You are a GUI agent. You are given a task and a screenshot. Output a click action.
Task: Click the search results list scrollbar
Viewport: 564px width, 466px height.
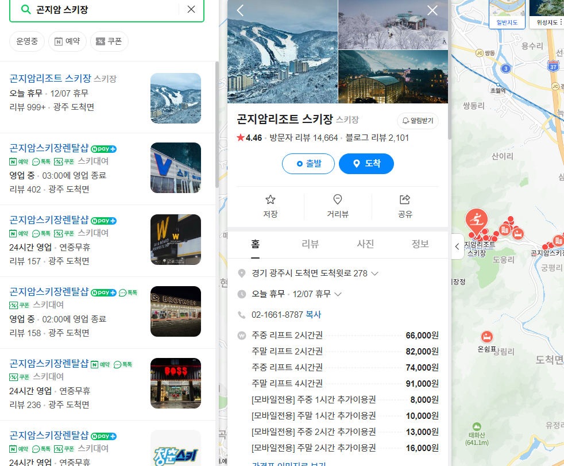(217, 124)
